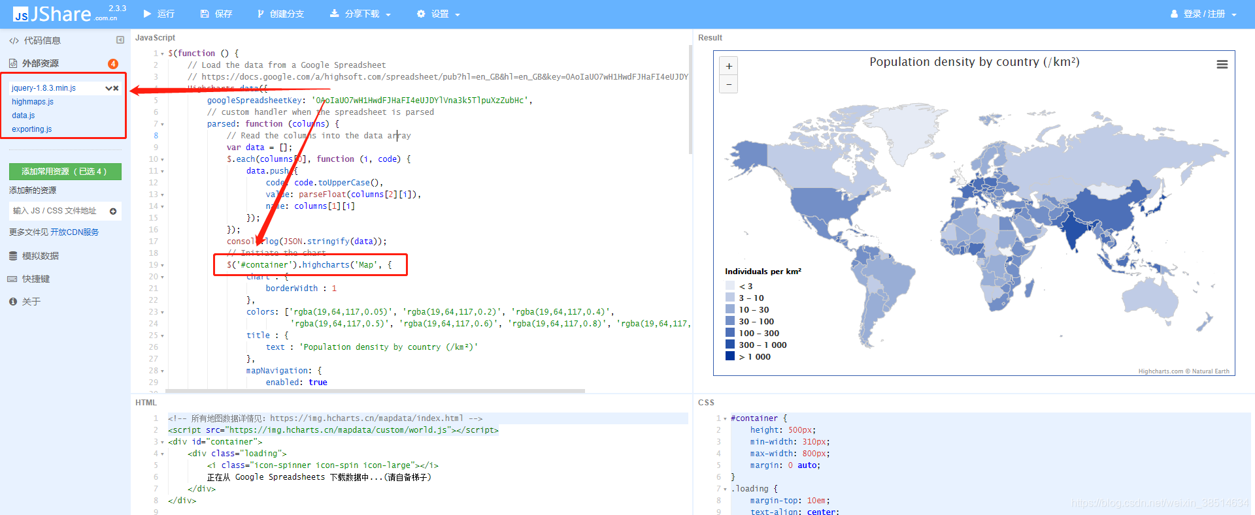This screenshot has width=1255, height=515.
Task: Open the 代码信息 sidebar section
Action: [x=35, y=40]
